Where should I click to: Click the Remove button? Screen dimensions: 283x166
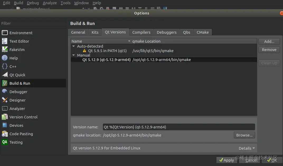point(269,50)
